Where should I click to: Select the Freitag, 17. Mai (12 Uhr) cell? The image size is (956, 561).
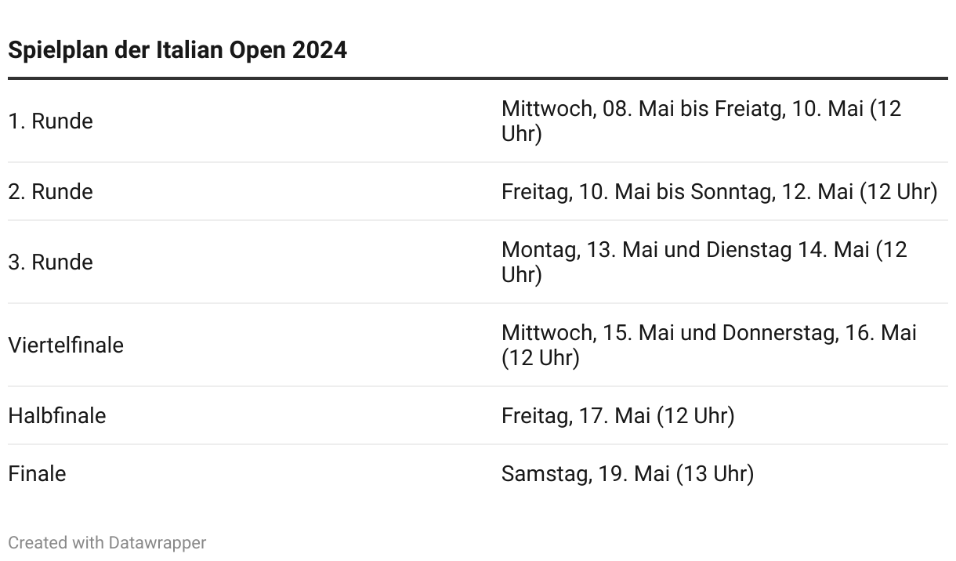(x=617, y=416)
